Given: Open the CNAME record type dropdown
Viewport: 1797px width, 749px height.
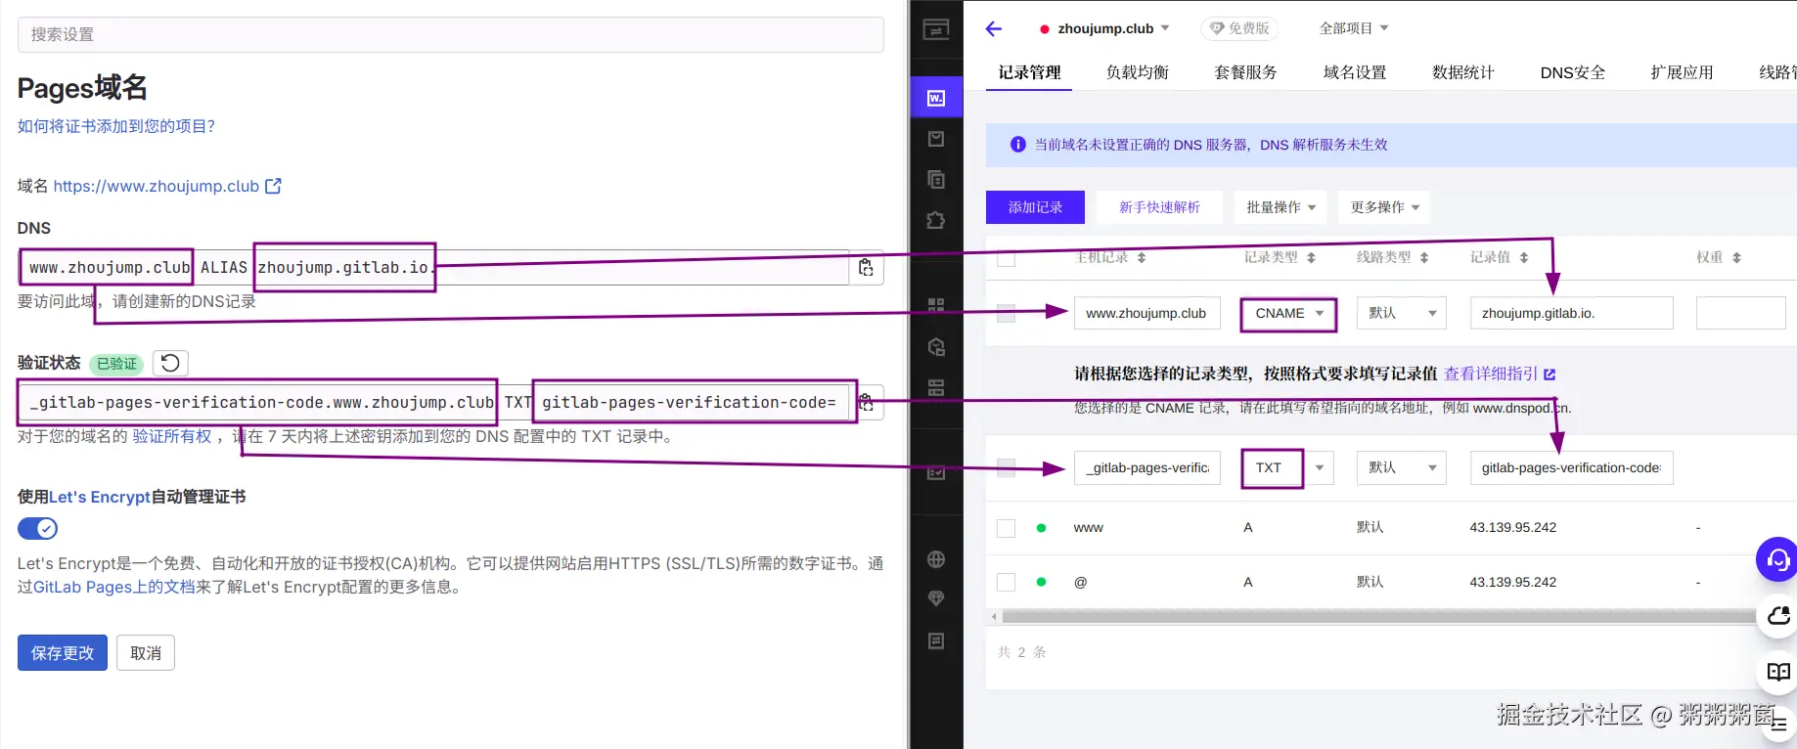Looking at the screenshot, I should tap(1288, 314).
